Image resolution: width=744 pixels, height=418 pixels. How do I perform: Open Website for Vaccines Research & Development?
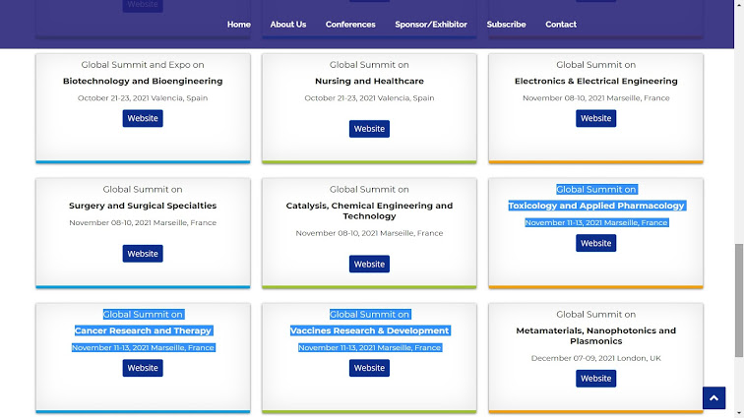tap(369, 368)
